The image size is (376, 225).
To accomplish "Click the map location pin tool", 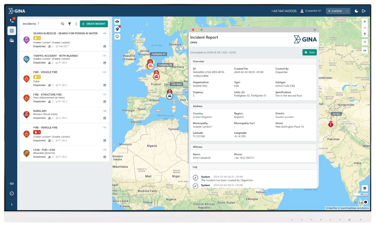I will pos(117,29).
